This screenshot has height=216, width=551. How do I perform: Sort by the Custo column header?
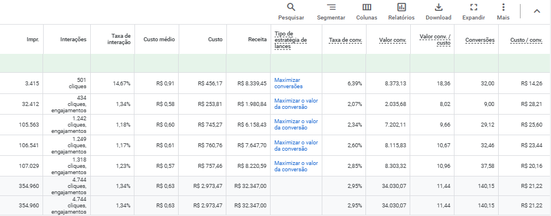click(x=215, y=40)
